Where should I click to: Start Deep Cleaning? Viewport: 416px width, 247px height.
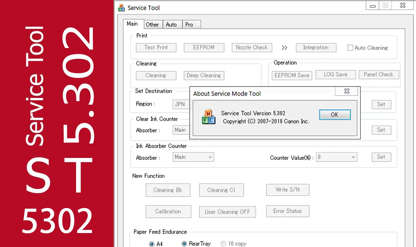pyautogui.click(x=204, y=75)
